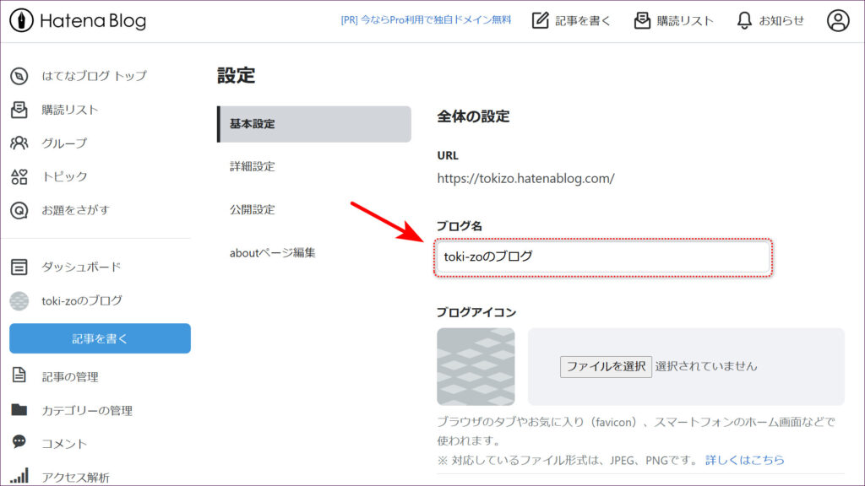Click the ブログ名 text input field
This screenshot has width=865, height=486.
click(x=602, y=256)
